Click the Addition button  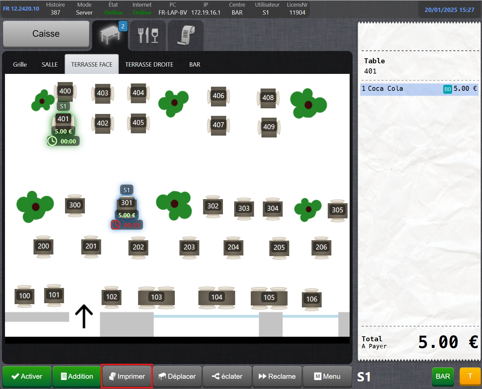(x=77, y=376)
